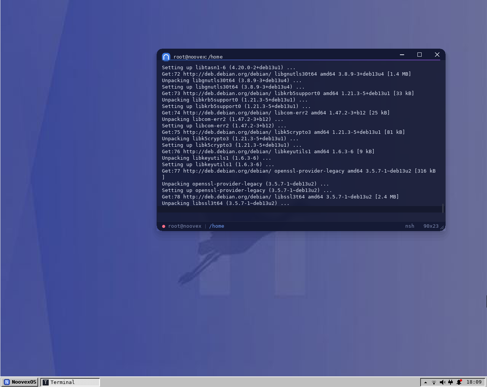Click the terminal vertical scrollbar thumb
Viewport: 487px width, 387px height.
(x=443, y=208)
